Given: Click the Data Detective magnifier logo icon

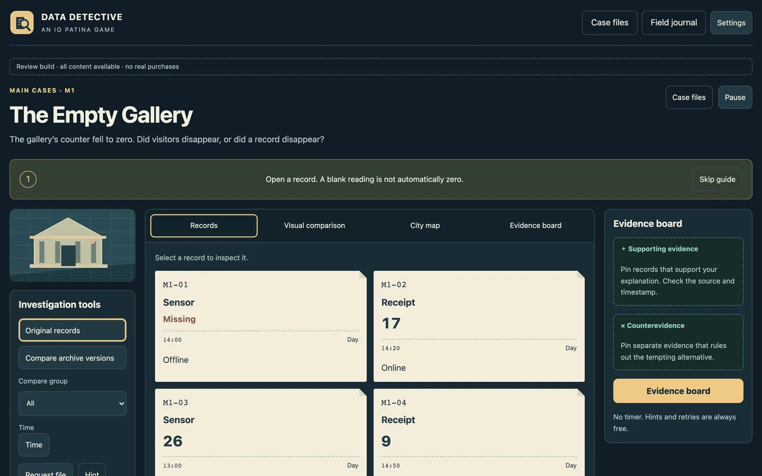Looking at the screenshot, I should point(22,23).
